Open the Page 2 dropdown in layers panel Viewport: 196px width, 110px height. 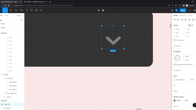click(x=19, y=16)
